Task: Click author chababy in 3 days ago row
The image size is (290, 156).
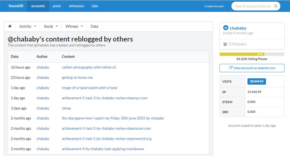Action: pyautogui.click(x=43, y=108)
